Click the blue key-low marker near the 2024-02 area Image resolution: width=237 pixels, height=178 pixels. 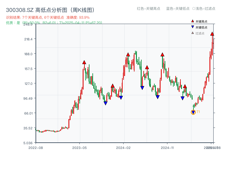(121, 97)
